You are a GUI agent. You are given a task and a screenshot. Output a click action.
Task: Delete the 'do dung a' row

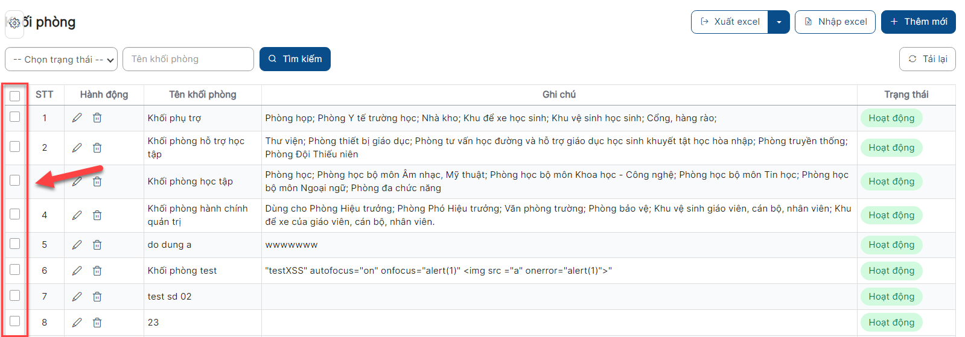[97, 245]
